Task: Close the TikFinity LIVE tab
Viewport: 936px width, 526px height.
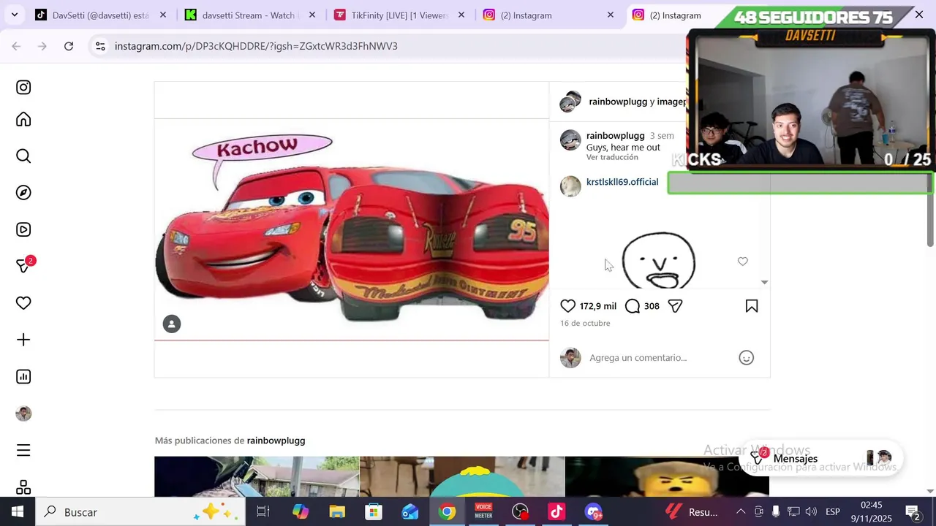Action: [461, 15]
